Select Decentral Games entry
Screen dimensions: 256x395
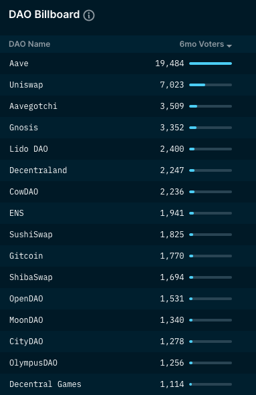coord(128,384)
